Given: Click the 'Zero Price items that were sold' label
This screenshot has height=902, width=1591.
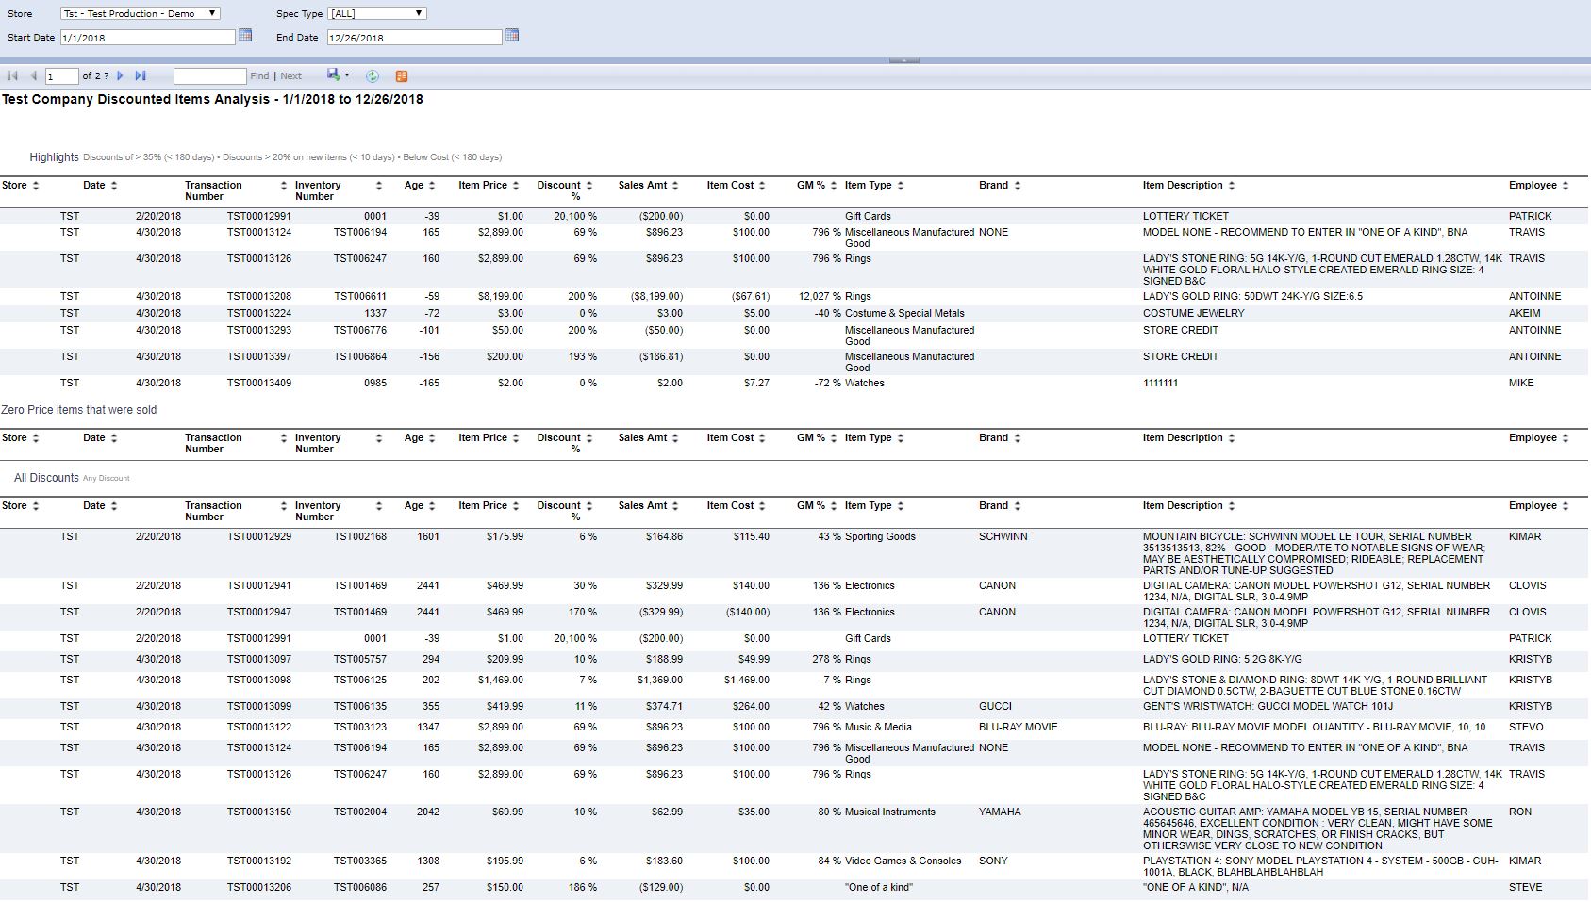Looking at the screenshot, I should click(x=79, y=410).
